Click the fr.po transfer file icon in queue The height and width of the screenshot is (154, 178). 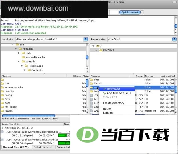[x=2, y=139]
